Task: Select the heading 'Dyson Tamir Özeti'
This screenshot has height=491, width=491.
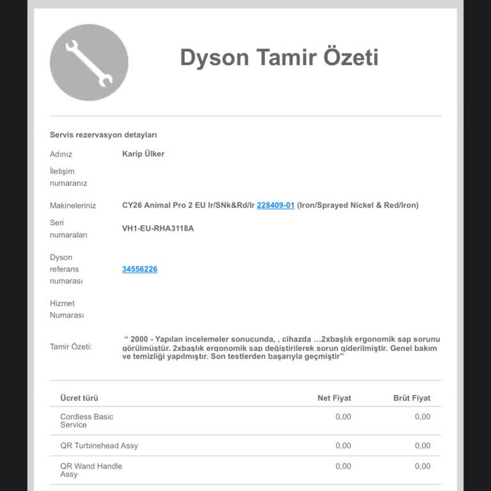Action: 279,58
